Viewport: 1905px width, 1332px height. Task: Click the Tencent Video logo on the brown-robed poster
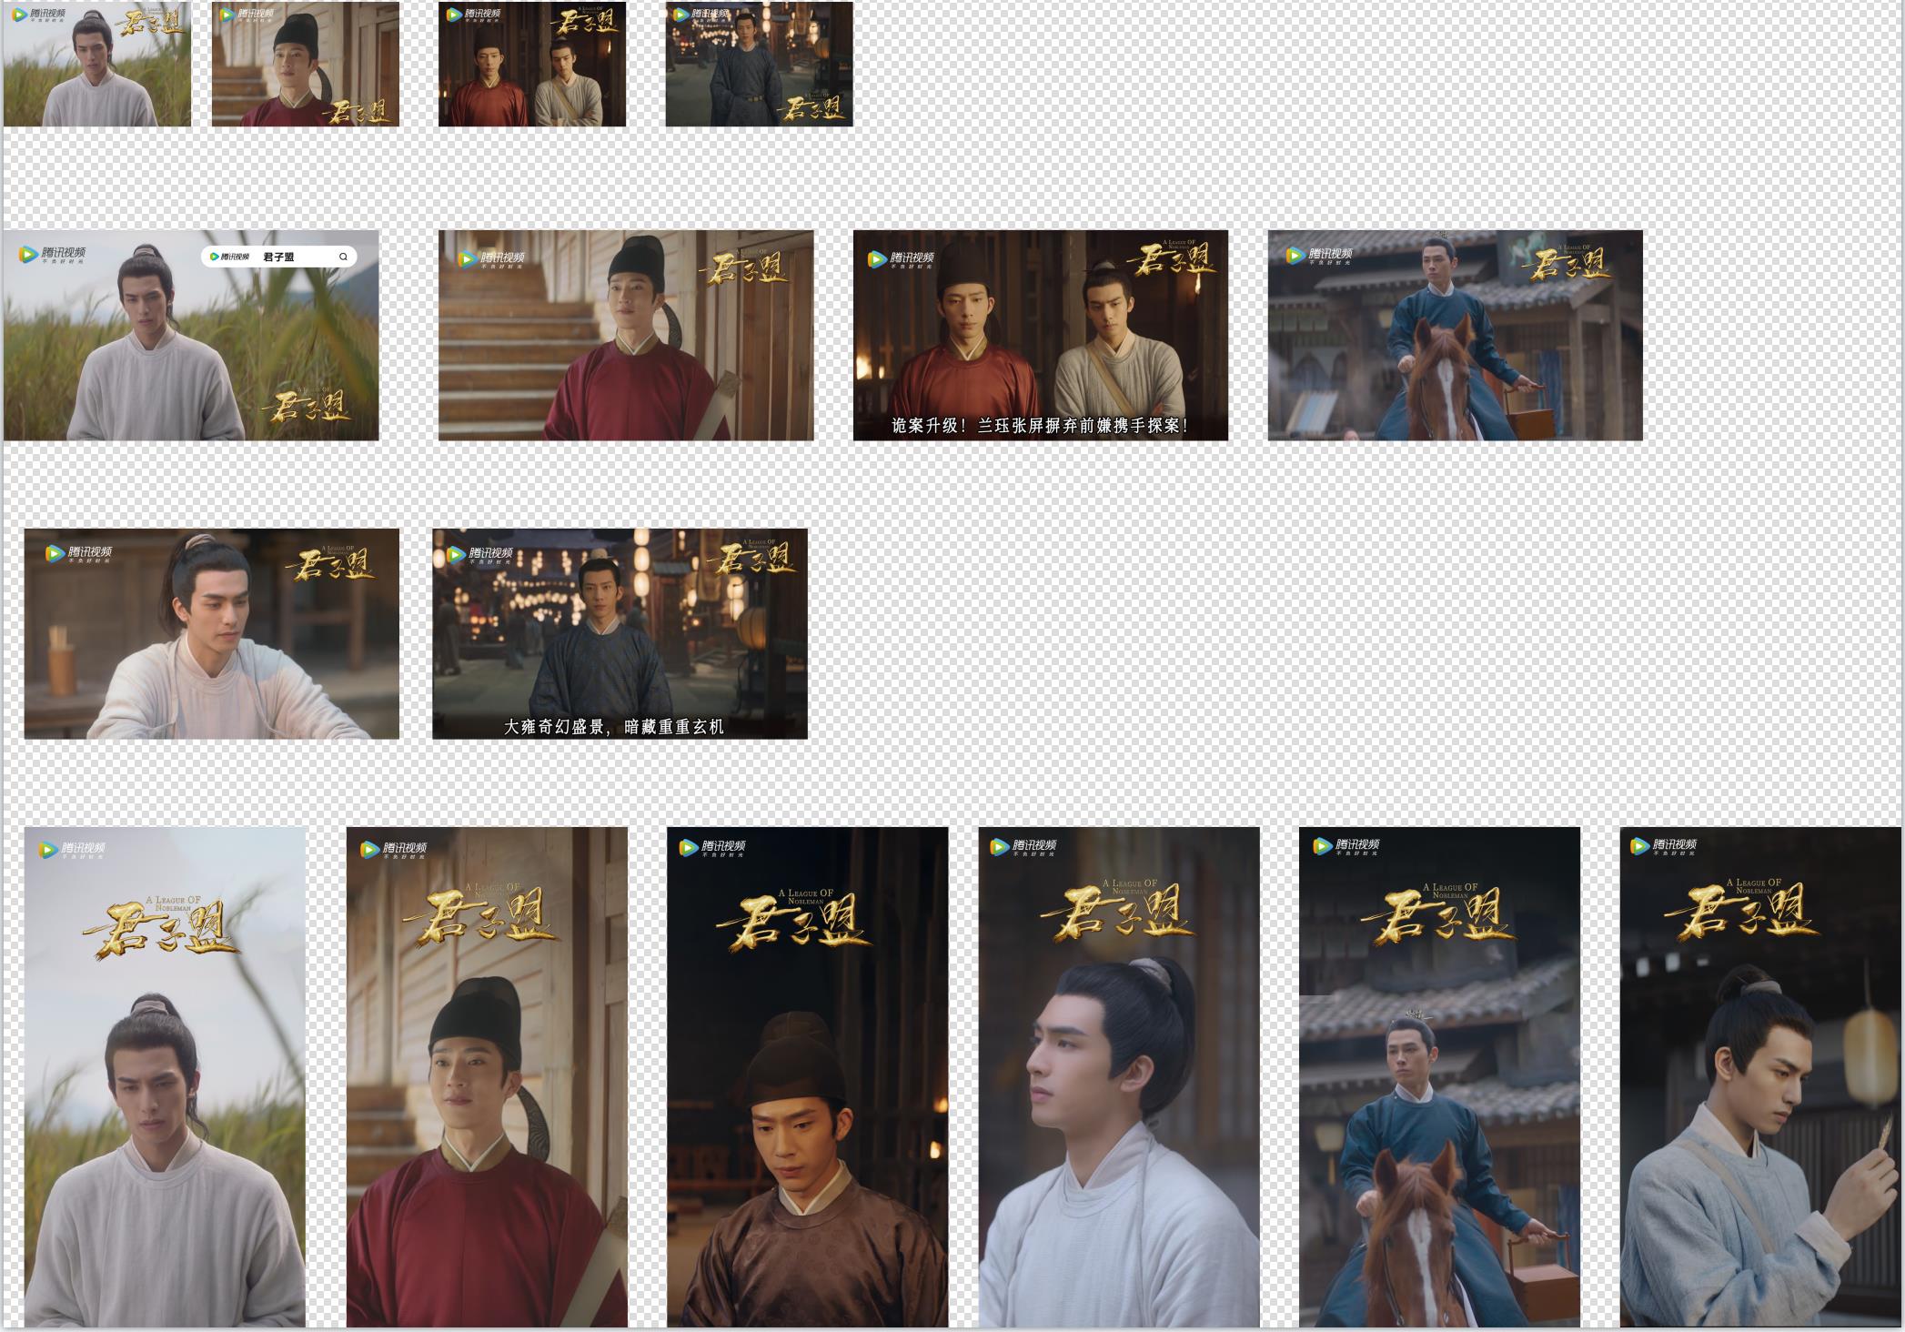click(x=713, y=848)
